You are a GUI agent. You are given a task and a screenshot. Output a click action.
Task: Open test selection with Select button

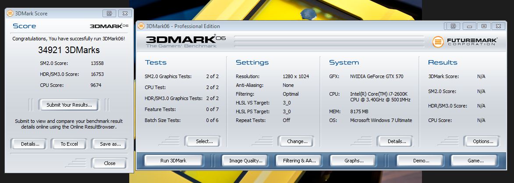point(203,141)
